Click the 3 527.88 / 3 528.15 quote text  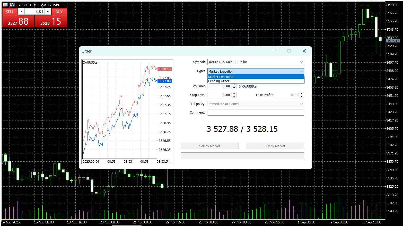242,129
